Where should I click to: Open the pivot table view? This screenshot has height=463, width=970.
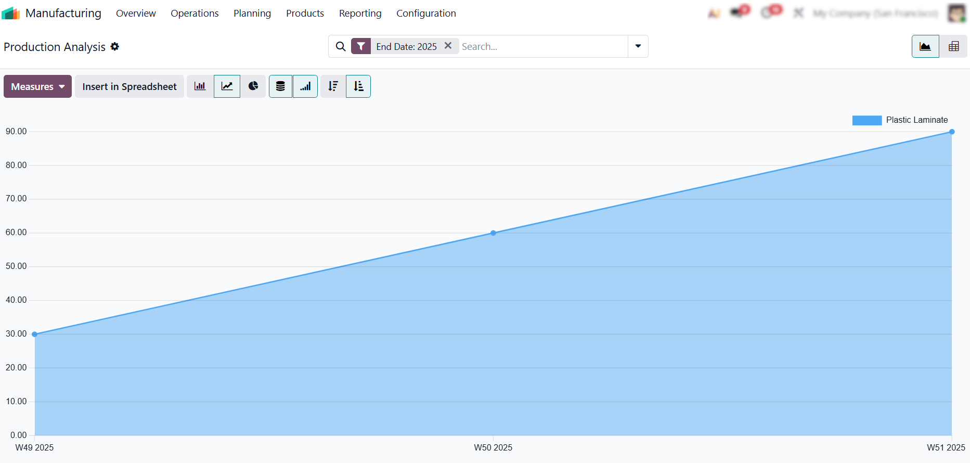[x=953, y=46]
